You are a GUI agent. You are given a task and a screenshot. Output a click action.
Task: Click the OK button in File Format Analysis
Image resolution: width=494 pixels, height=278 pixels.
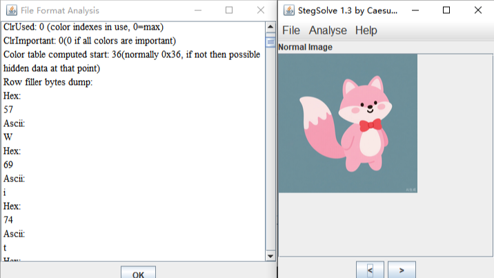point(138,273)
